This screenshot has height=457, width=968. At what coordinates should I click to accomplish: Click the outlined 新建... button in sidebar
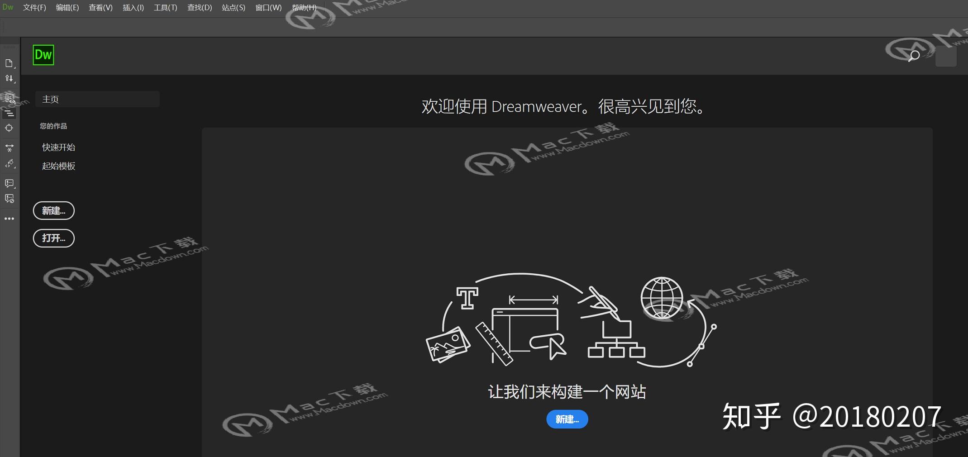(54, 211)
